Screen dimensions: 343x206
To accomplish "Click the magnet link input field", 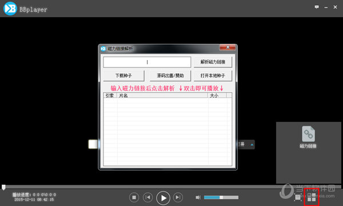I will point(147,62).
